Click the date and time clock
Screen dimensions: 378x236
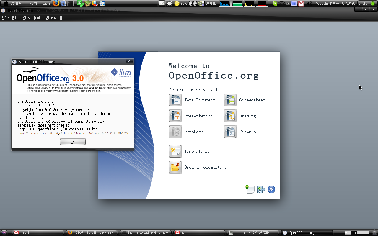click(335, 4)
